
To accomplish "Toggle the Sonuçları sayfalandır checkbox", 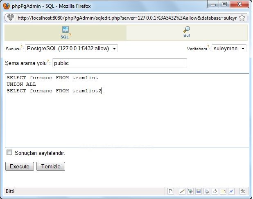I will (x=9, y=152).
